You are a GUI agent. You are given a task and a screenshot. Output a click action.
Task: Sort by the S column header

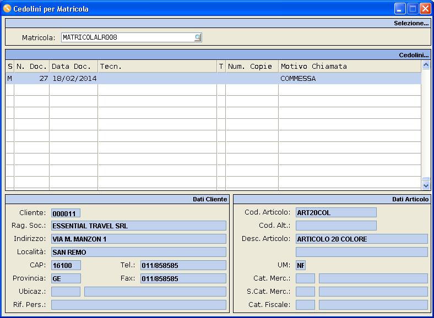10,67
